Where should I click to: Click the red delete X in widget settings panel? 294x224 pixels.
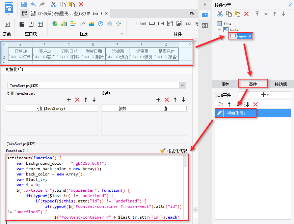pos(246,14)
